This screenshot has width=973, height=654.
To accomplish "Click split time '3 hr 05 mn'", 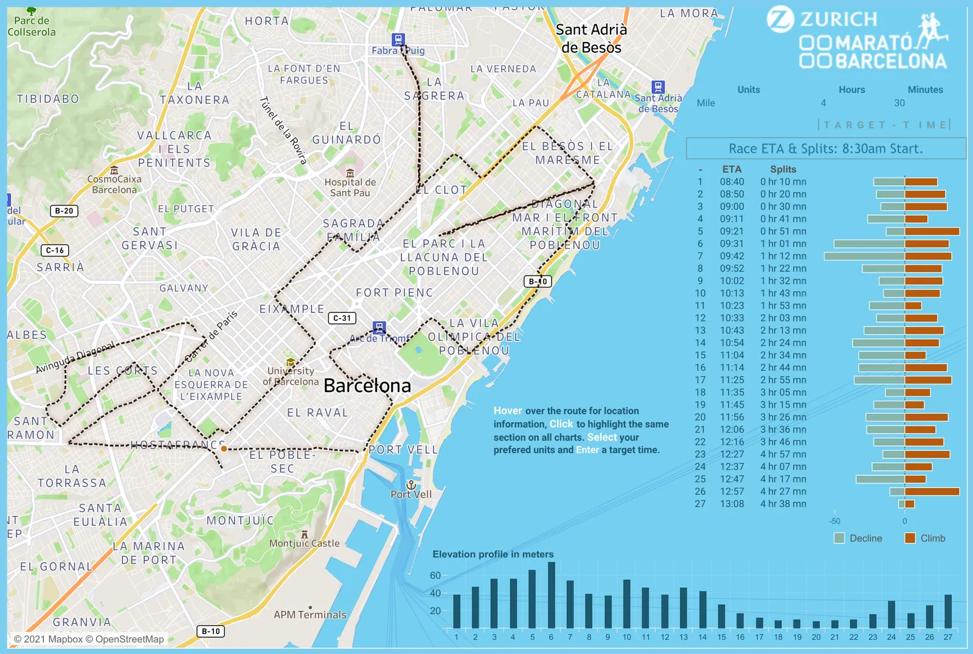I will (x=783, y=392).
